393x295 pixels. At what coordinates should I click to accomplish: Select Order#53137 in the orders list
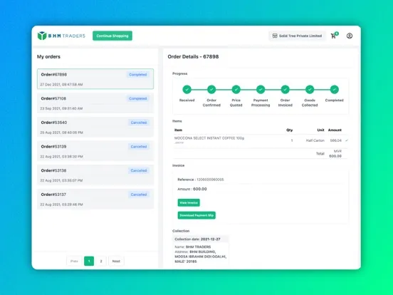pyautogui.click(x=95, y=199)
